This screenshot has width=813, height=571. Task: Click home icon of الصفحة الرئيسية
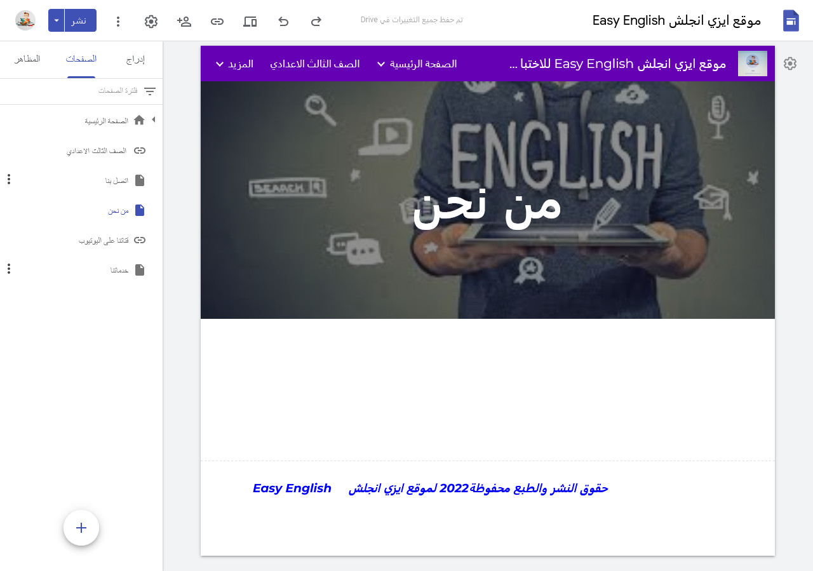(x=139, y=120)
